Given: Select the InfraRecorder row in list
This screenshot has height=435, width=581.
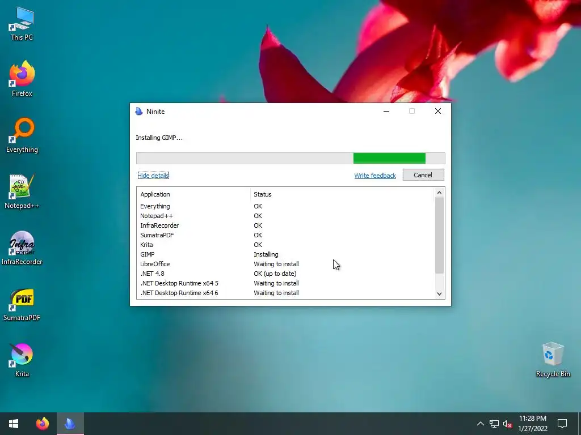Looking at the screenshot, I should [x=285, y=225].
